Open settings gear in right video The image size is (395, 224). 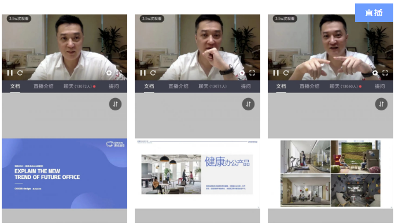coord(375,73)
